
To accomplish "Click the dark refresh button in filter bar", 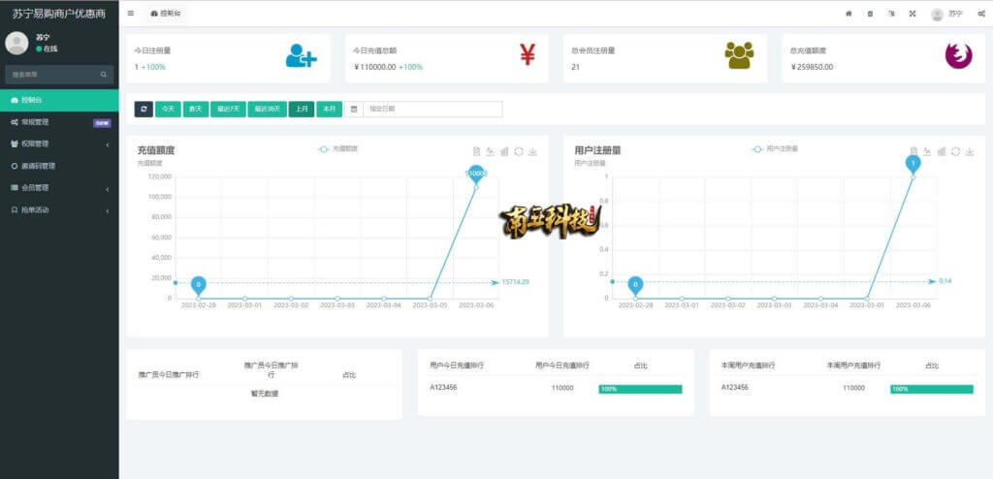I will 144,109.
